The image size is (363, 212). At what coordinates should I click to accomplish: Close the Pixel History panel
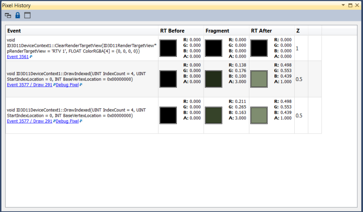[x=357, y=5]
